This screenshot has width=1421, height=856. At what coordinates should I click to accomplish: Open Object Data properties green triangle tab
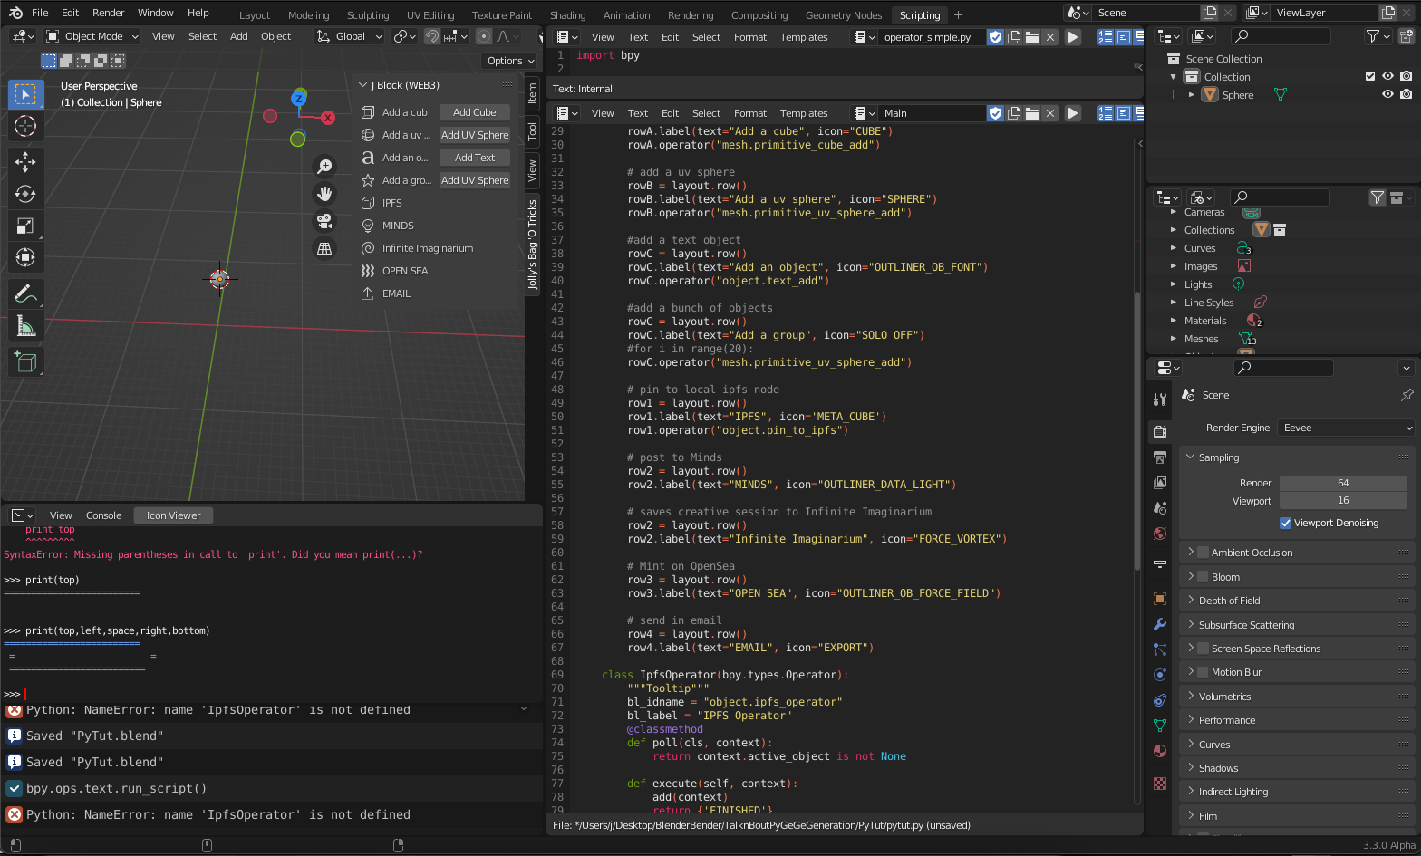coord(1160,726)
